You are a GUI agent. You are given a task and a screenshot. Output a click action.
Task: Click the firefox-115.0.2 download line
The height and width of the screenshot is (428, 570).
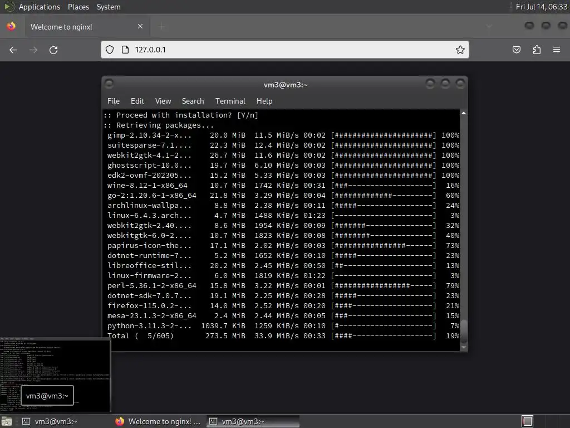tap(283, 306)
